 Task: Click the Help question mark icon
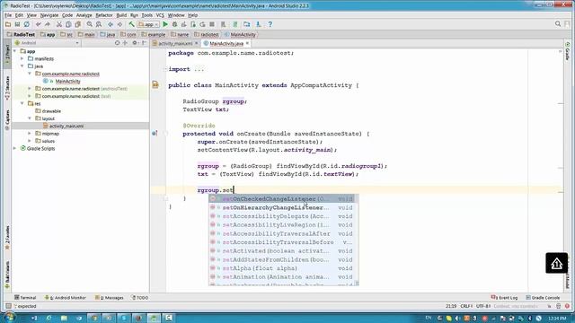click(x=270, y=24)
